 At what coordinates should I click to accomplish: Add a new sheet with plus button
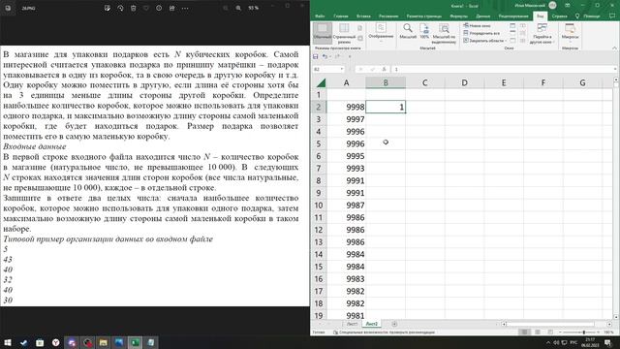pos(394,324)
